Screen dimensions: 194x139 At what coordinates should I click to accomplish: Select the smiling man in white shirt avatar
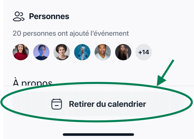103,52
